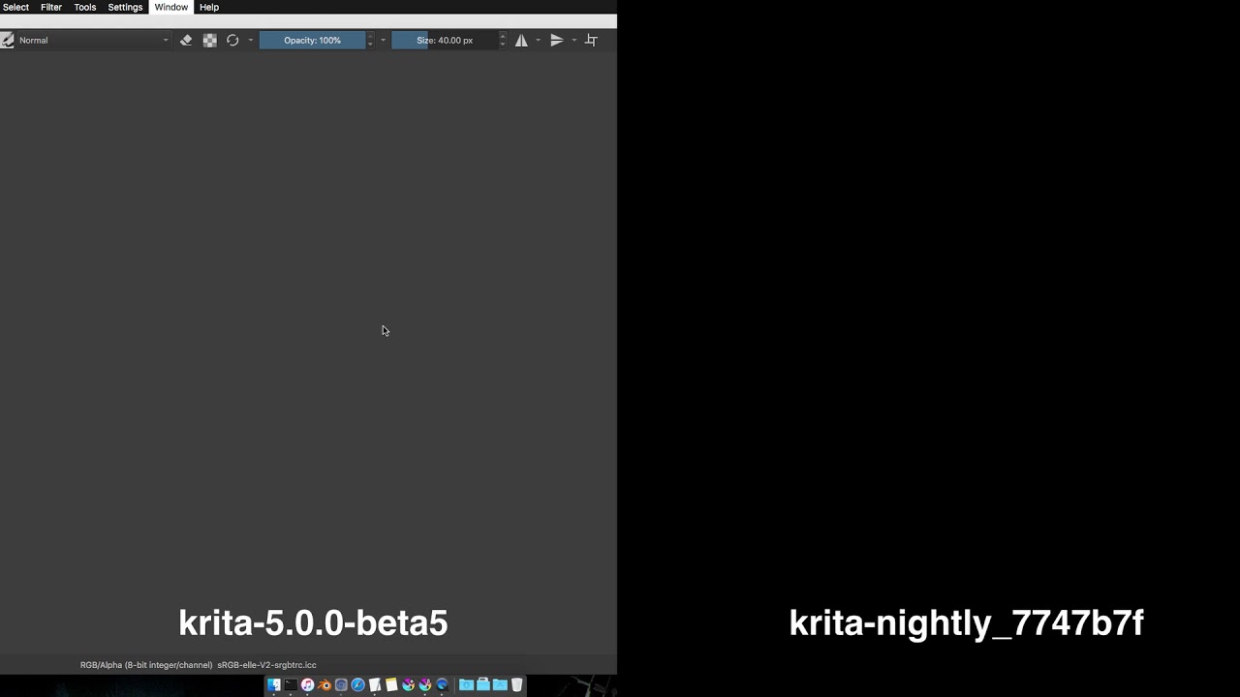The width and height of the screenshot is (1240, 697).
Task: Open Finder from the Dock
Action: click(274, 685)
